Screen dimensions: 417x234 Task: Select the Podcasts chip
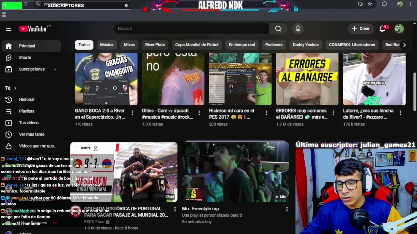pos(274,45)
